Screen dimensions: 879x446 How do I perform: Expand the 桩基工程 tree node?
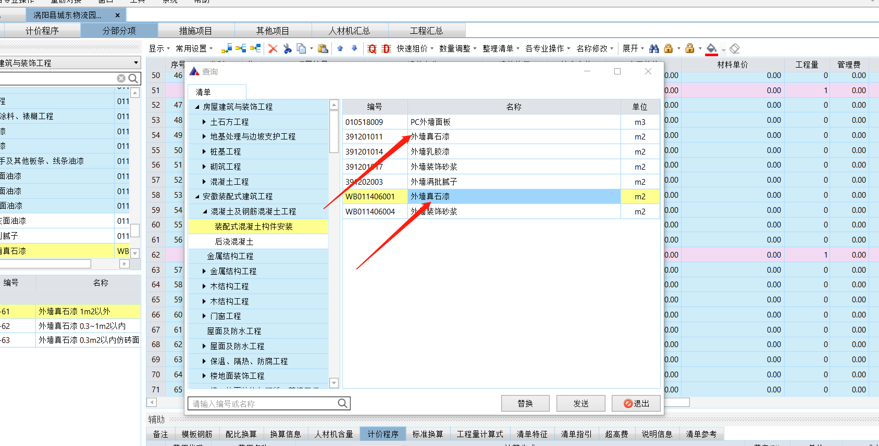click(204, 151)
